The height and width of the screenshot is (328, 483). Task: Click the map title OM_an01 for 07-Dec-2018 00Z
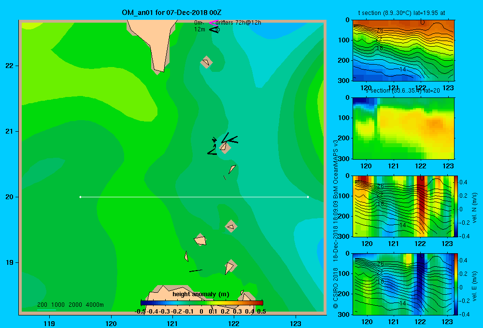171,13
